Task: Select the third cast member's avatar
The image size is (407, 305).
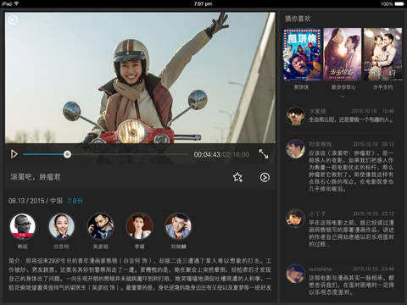Action: pos(100,226)
